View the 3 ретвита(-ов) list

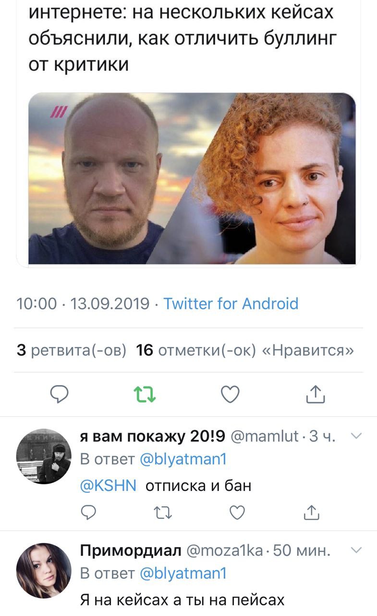[x=72, y=350]
